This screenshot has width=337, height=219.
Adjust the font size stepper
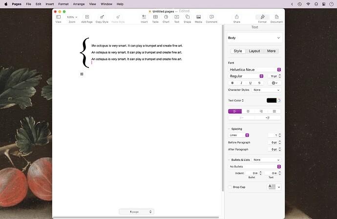[280, 76]
